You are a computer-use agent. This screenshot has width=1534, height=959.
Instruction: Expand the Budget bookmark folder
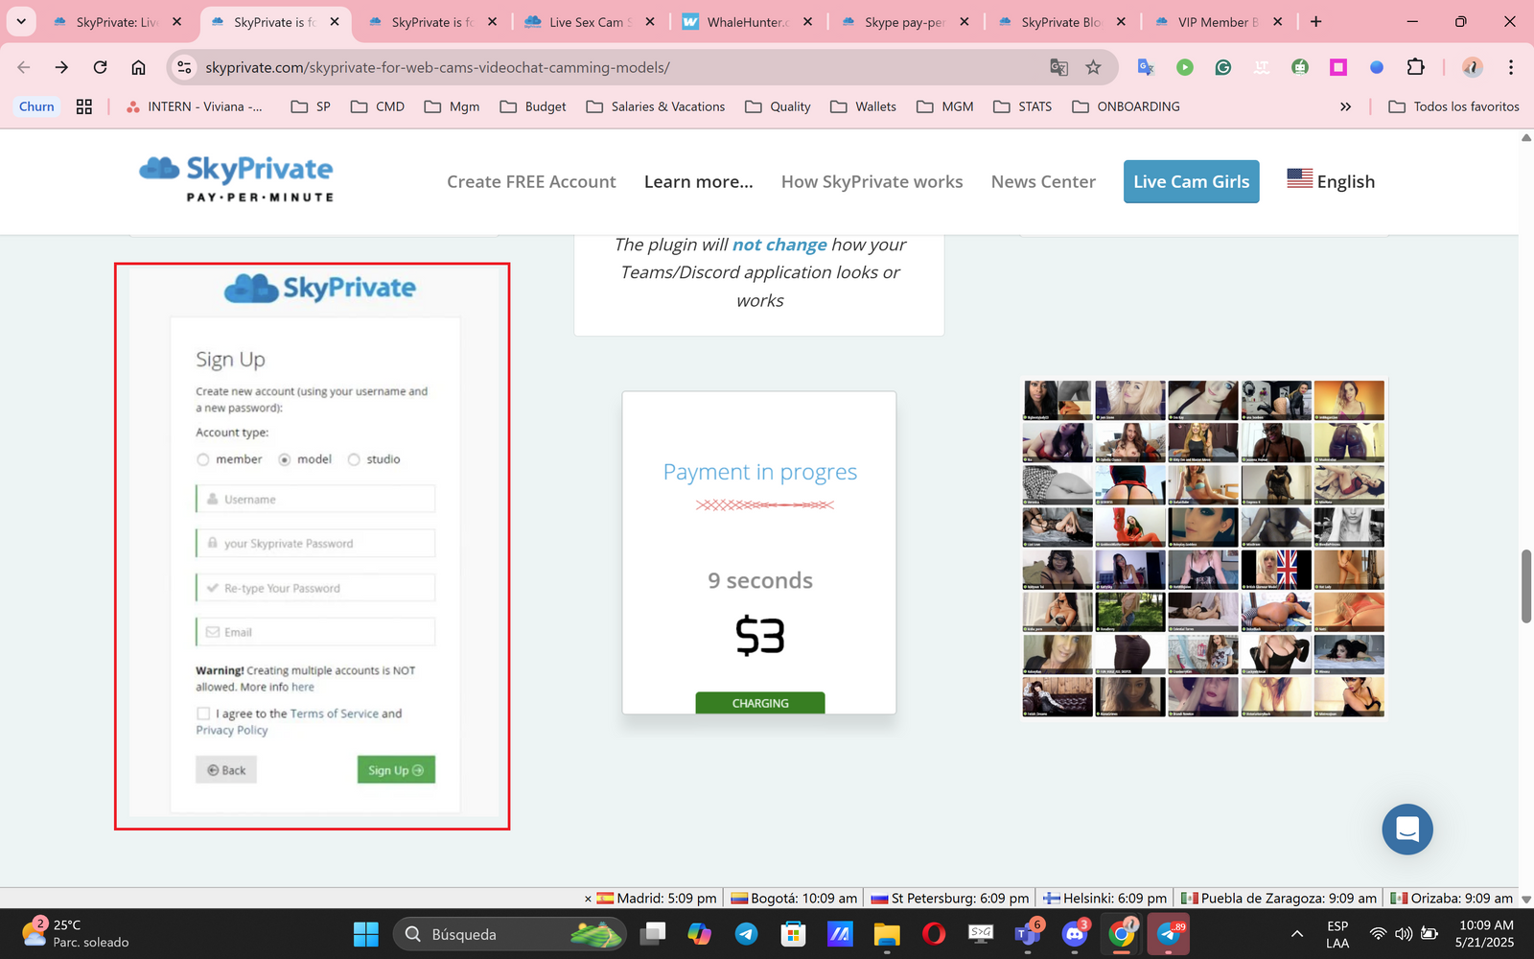coord(533,106)
